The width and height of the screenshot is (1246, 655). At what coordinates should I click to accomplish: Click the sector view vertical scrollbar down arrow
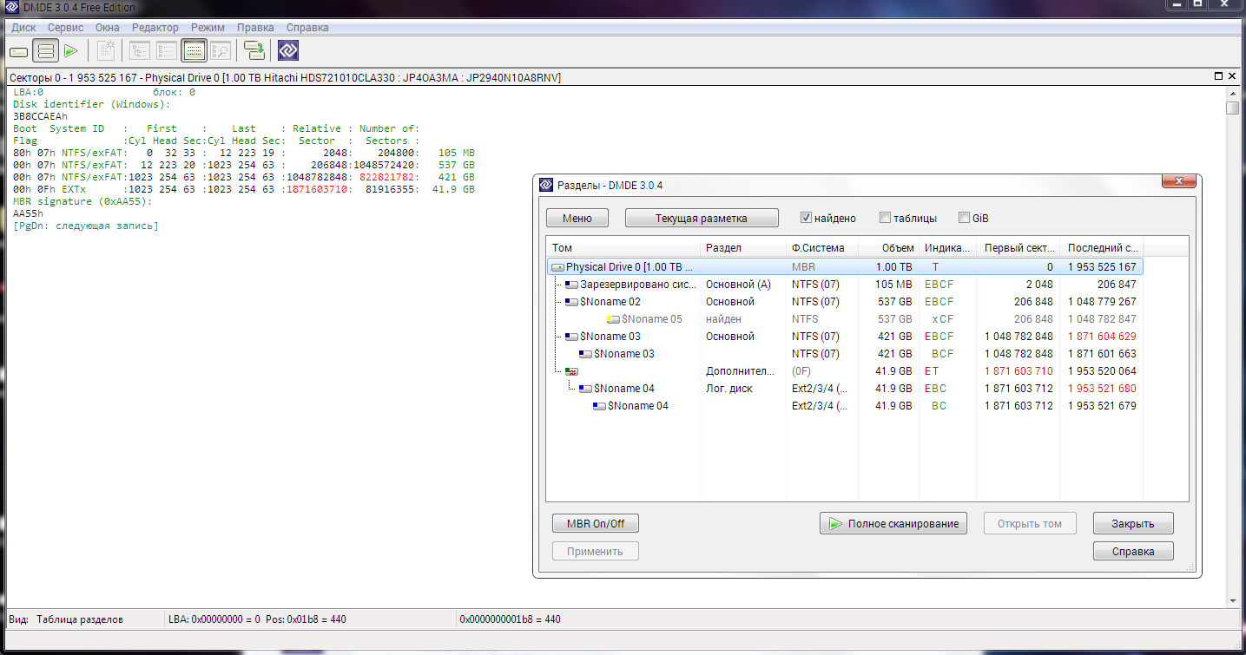(x=1232, y=600)
